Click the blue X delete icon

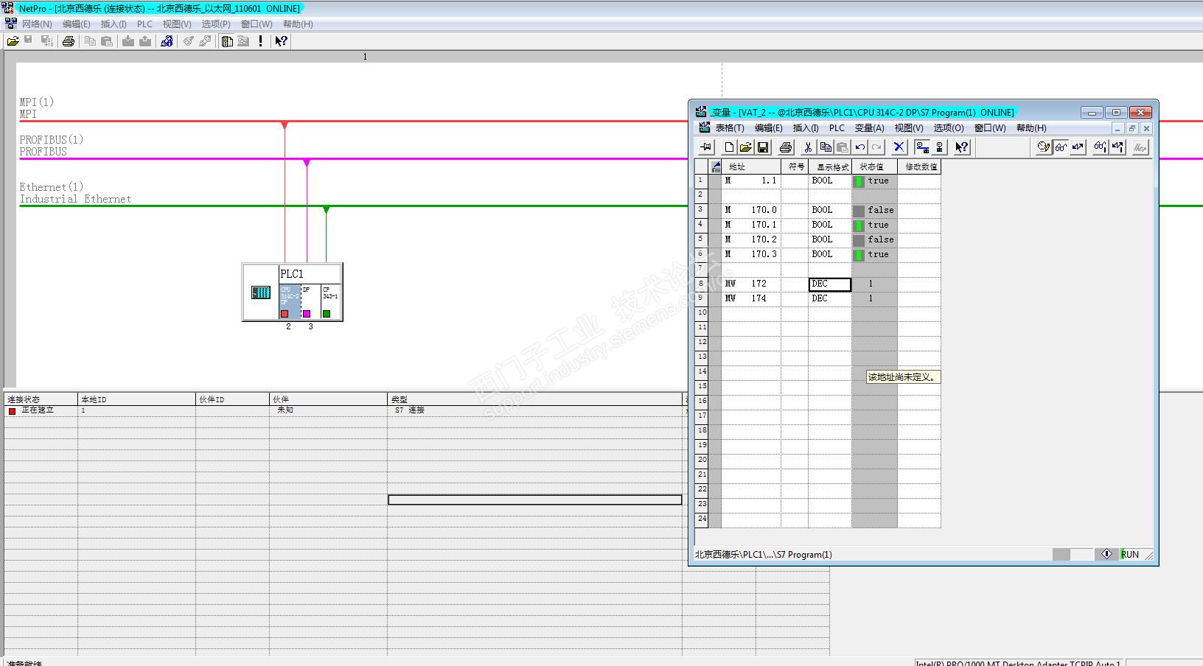click(x=899, y=147)
